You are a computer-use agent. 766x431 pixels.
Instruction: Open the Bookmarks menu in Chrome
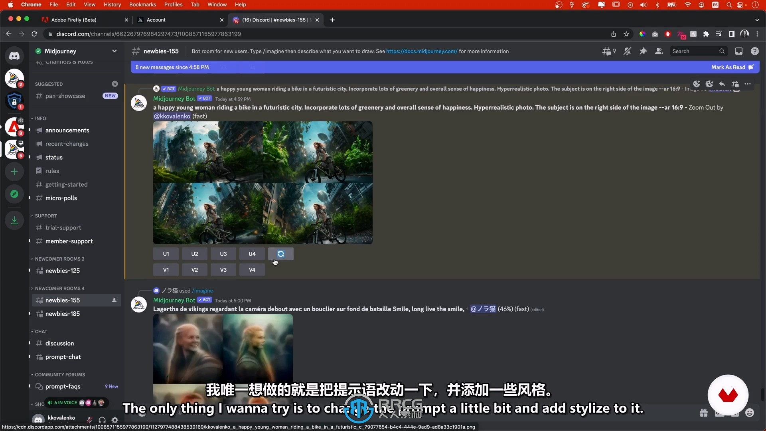[x=143, y=4]
